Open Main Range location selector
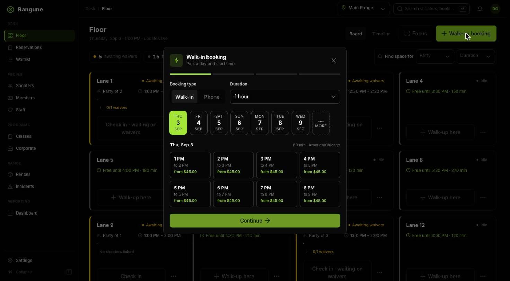 coord(363,9)
